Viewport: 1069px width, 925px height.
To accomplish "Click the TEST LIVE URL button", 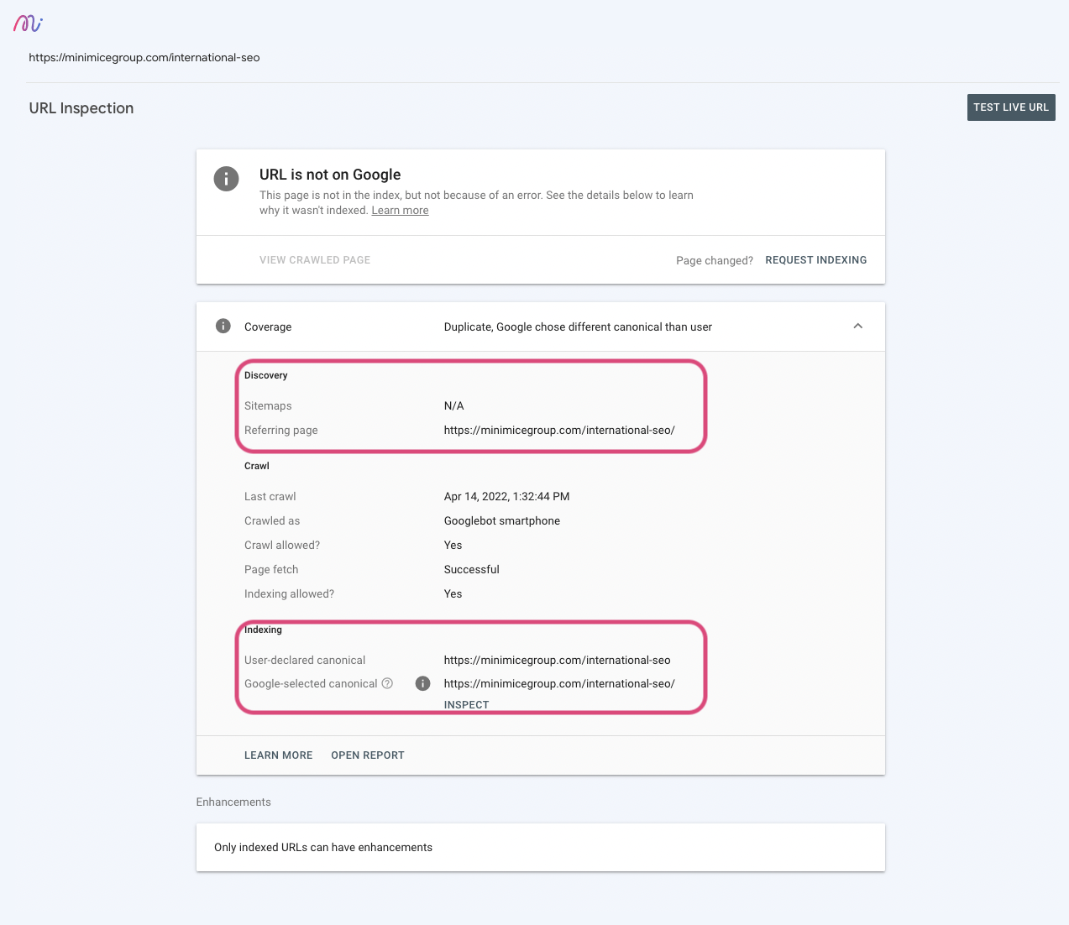I will point(1011,107).
